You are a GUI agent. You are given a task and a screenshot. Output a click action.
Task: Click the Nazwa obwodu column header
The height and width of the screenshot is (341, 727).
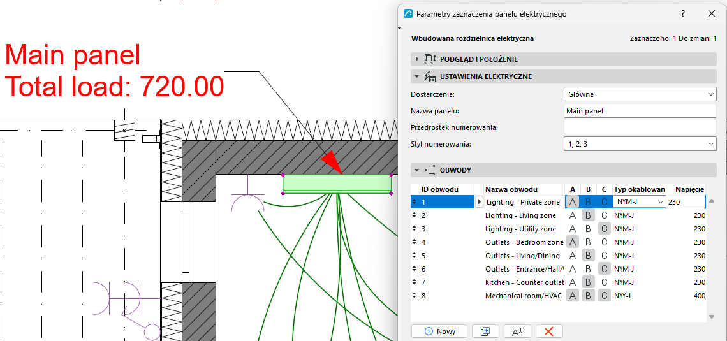[524, 189]
